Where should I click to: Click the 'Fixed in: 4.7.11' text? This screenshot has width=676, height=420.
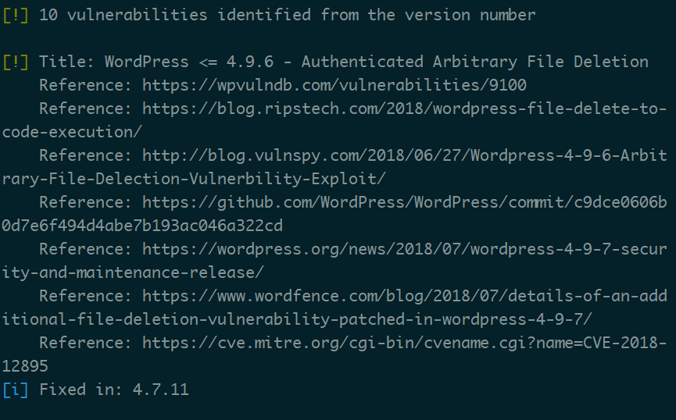coord(114,390)
